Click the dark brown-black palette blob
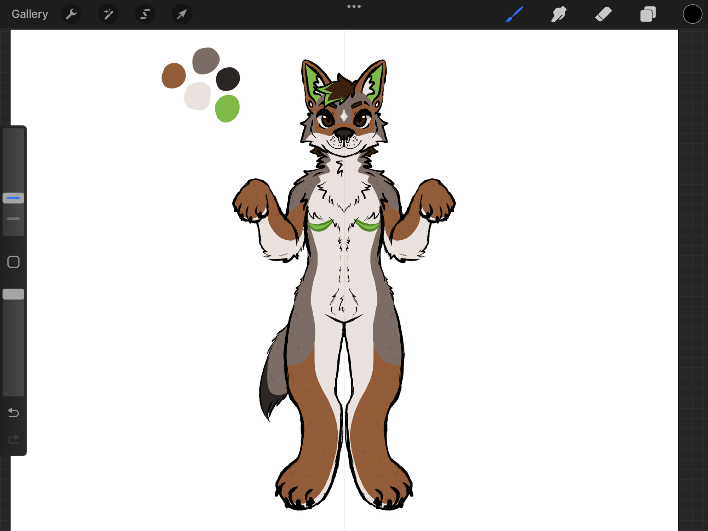The width and height of the screenshot is (708, 531). click(228, 79)
